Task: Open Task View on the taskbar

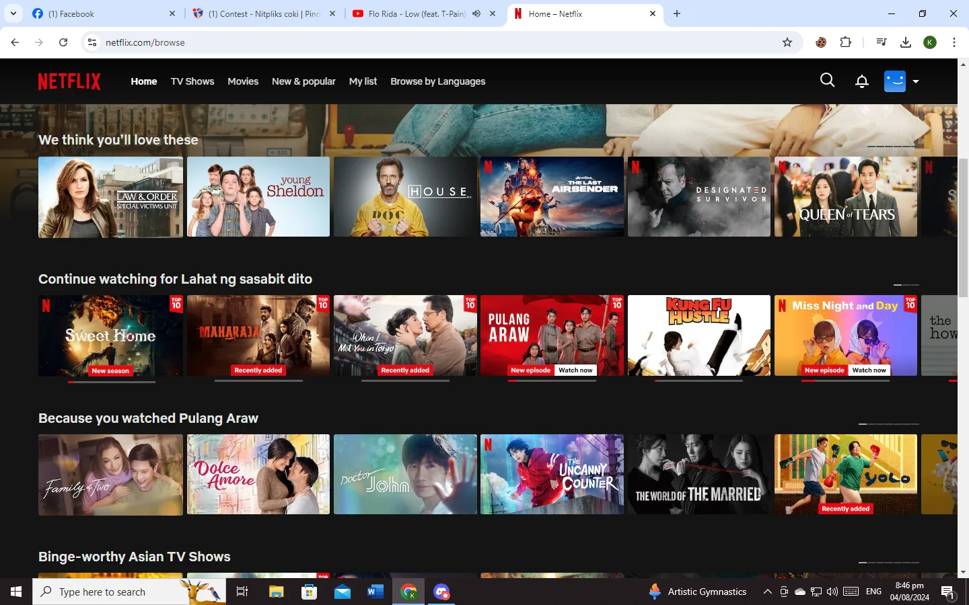Action: pyautogui.click(x=242, y=592)
